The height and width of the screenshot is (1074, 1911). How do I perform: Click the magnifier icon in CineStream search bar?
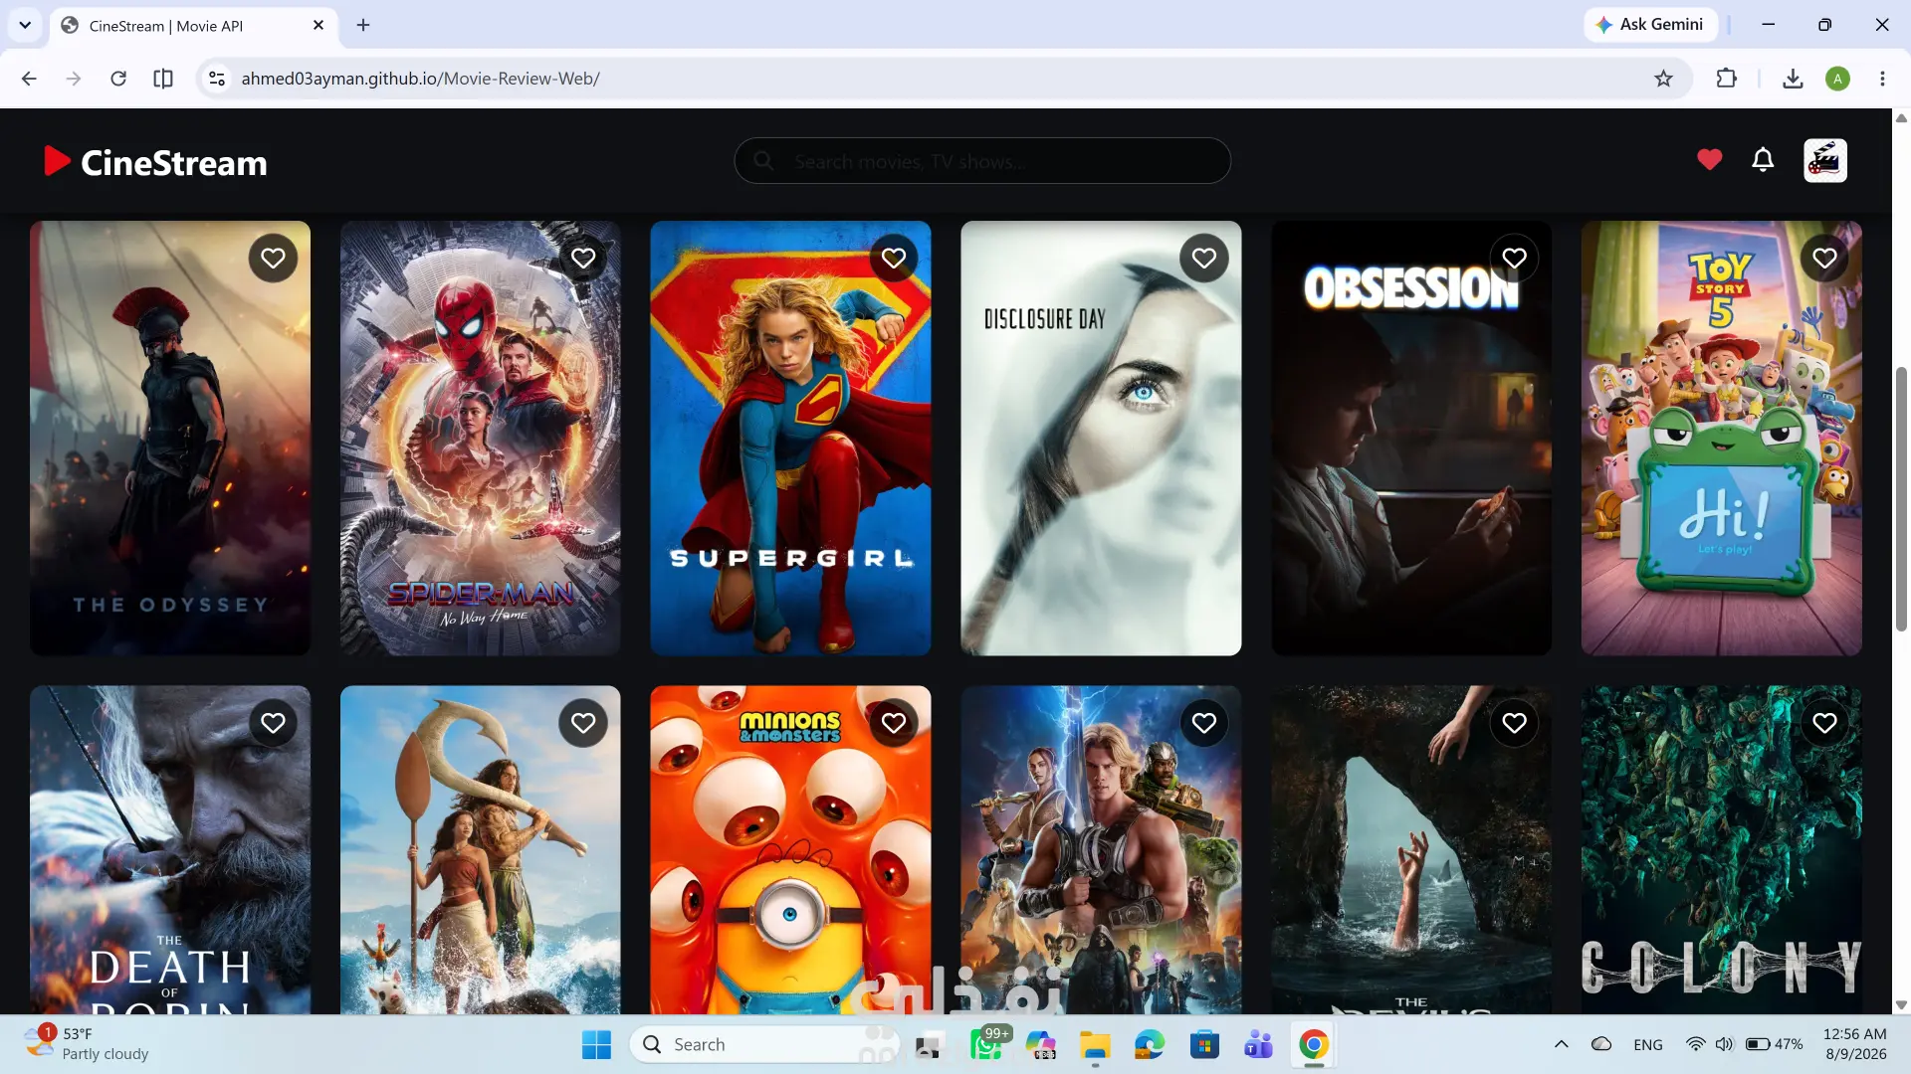point(763,161)
